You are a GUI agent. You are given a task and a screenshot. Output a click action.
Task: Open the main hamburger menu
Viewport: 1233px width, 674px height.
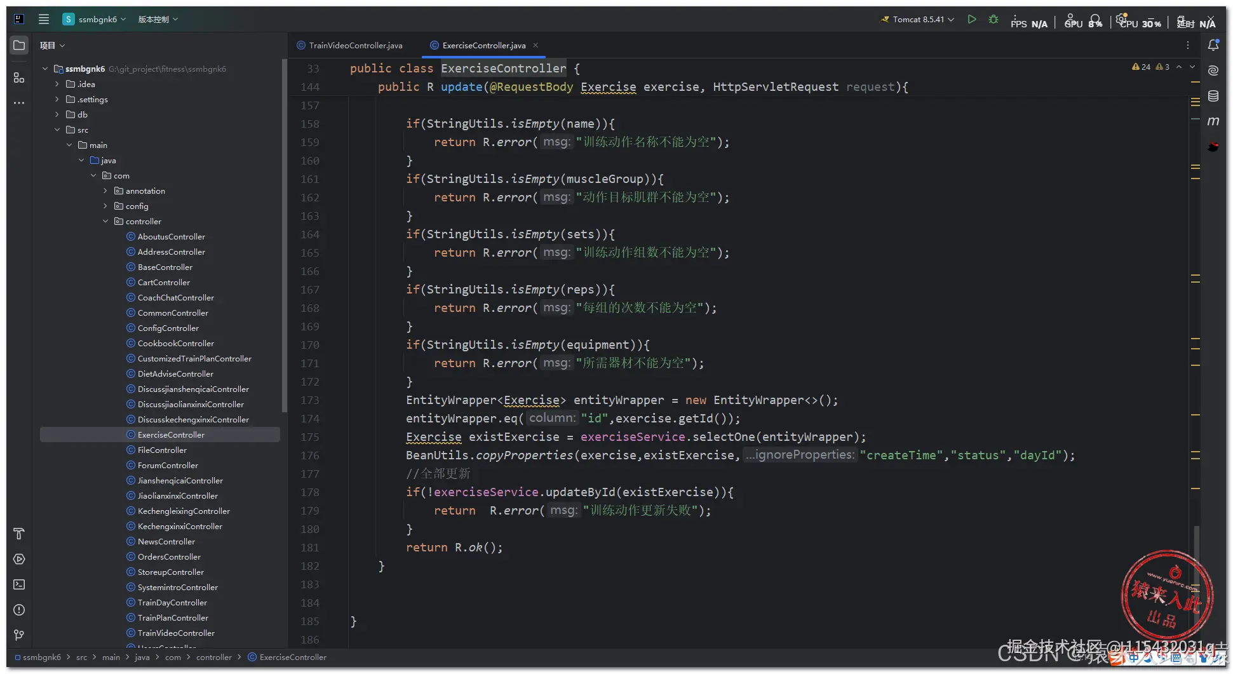[44, 19]
